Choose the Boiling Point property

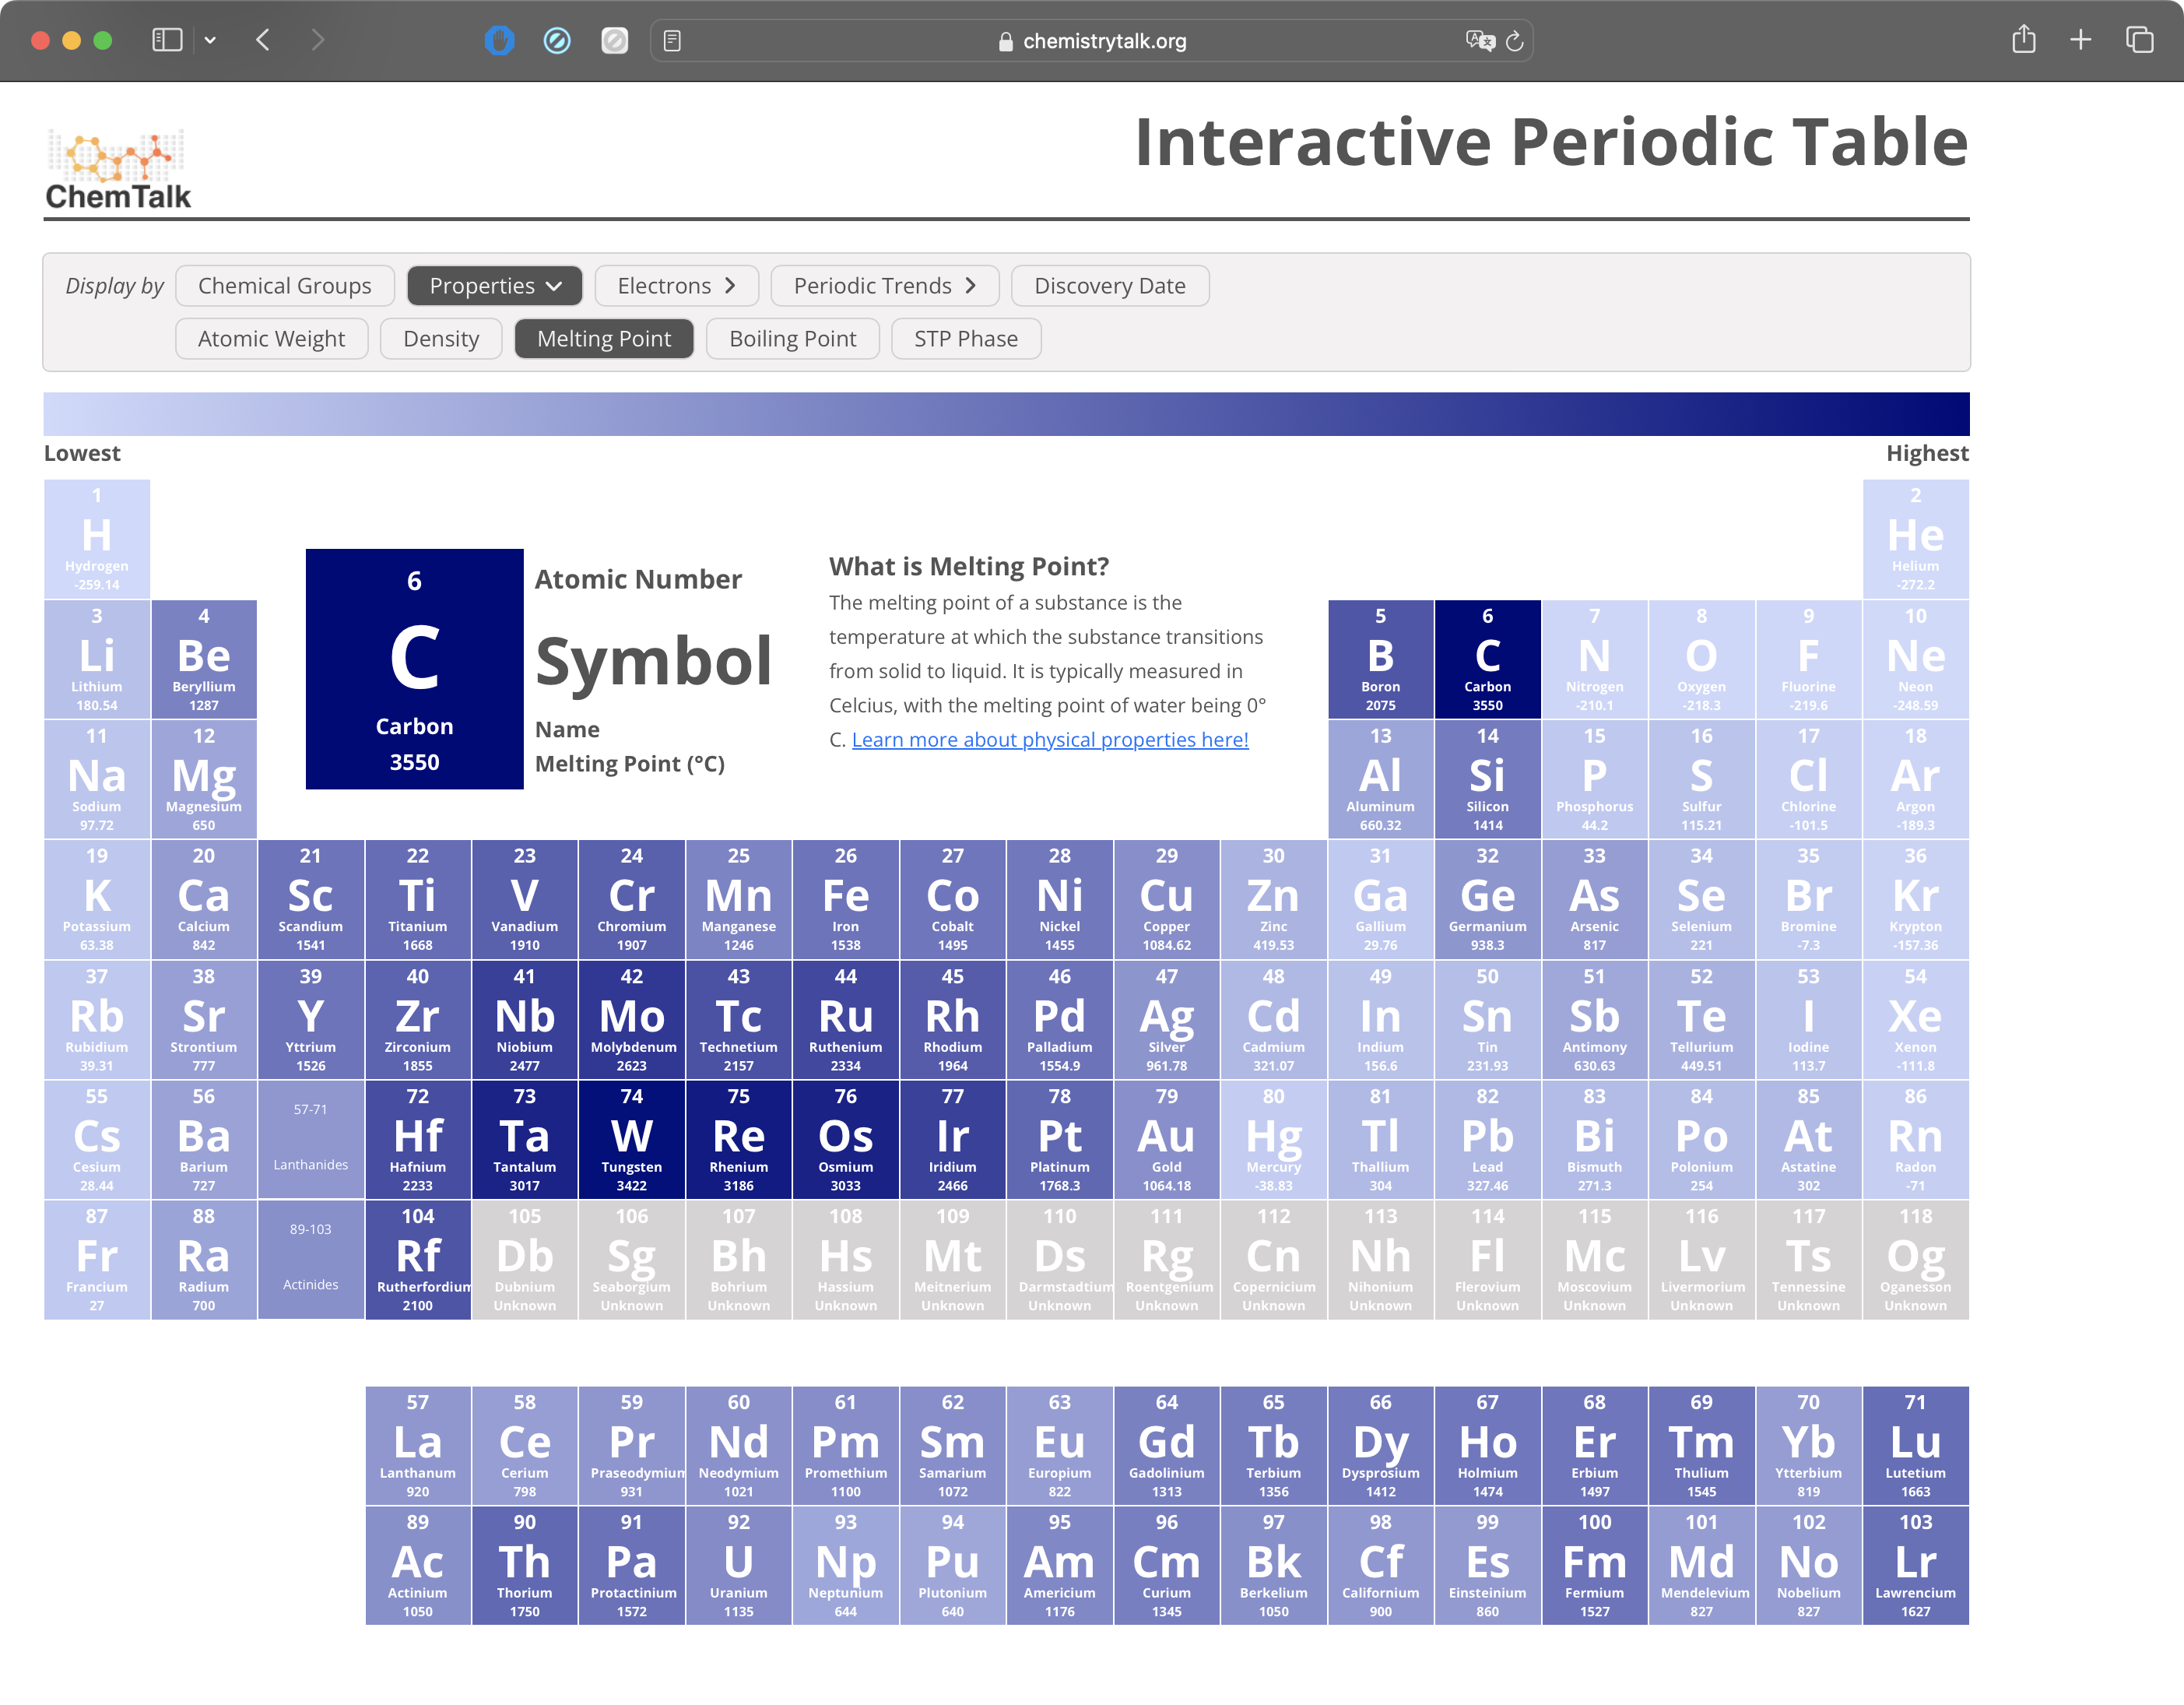(x=792, y=339)
